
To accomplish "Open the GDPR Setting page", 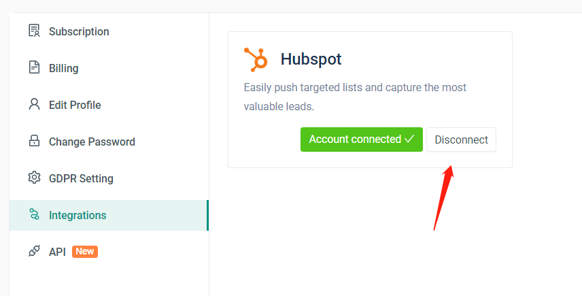I will [x=81, y=178].
